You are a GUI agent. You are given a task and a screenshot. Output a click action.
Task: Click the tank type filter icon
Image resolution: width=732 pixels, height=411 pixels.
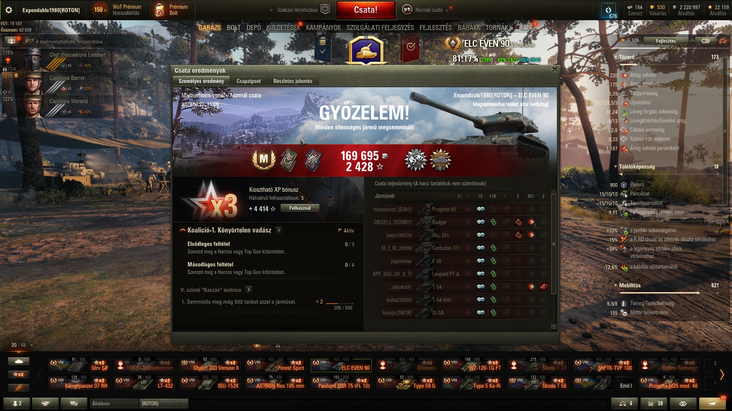pyautogui.click(x=19, y=361)
